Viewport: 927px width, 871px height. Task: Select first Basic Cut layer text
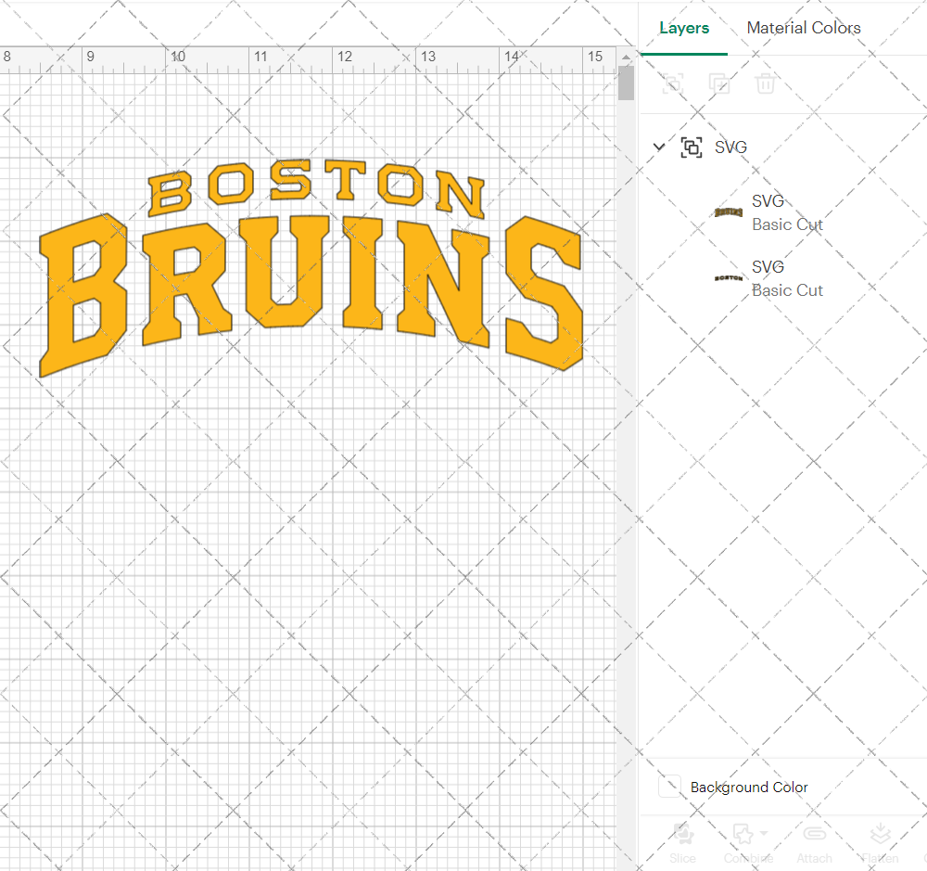coord(787,224)
